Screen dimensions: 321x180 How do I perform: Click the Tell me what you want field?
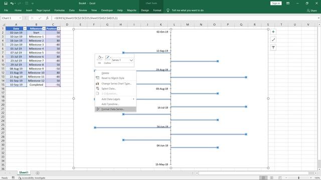[x=188, y=10]
